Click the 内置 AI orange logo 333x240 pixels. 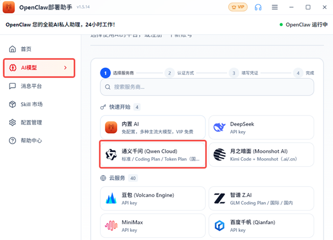(111, 127)
